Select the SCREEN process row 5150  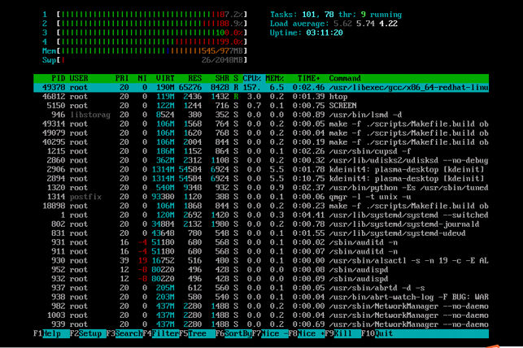pos(261,106)
